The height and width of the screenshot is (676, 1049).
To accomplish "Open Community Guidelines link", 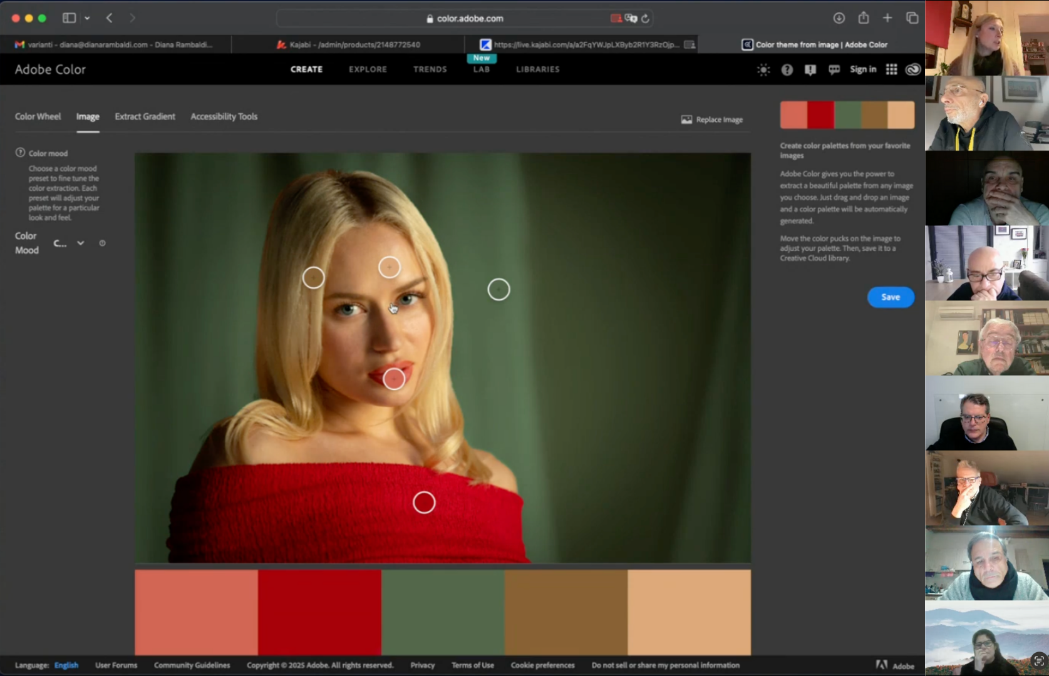I will pyautogui.click(x=192, y=665).
